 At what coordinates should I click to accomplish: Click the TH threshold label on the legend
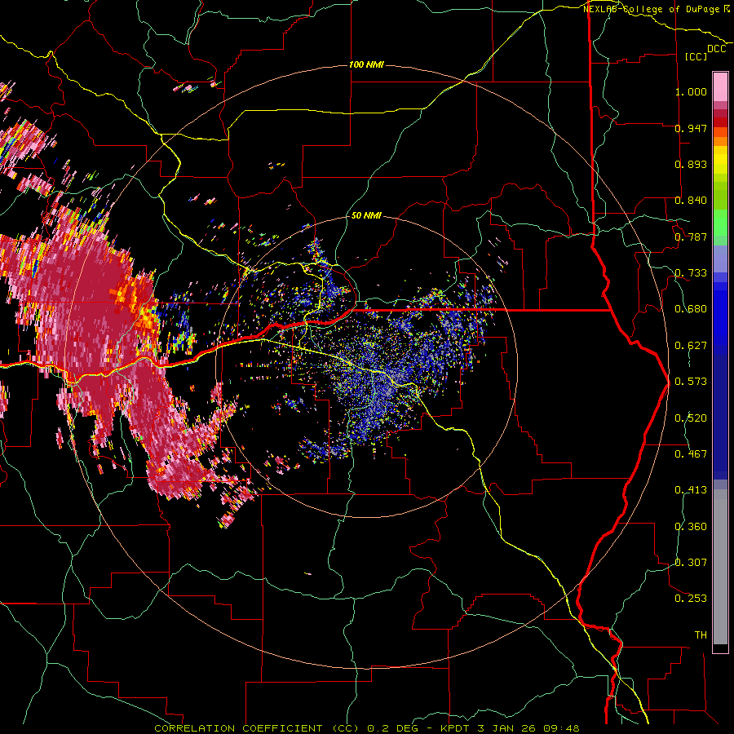701,635
